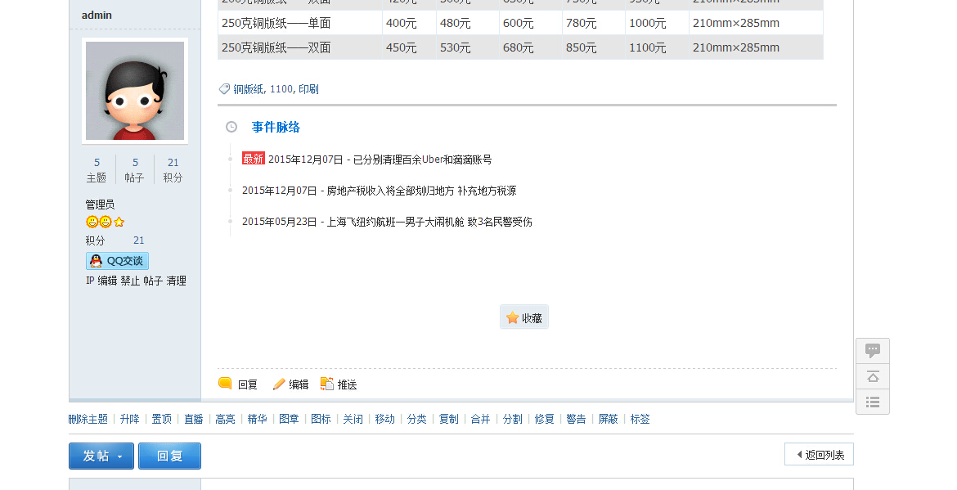The image size is (957, 490).
Task: Click the 推送 icon under post
Action: 327,384
